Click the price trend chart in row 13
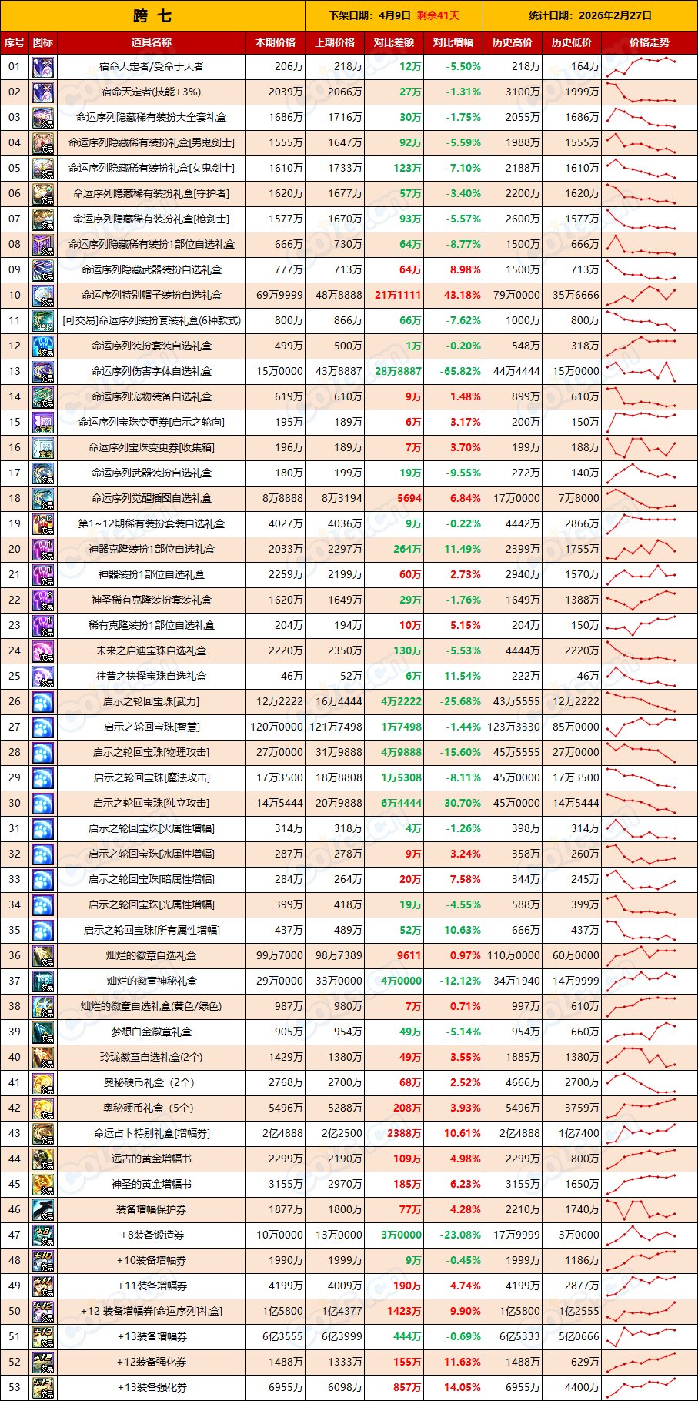This screenshot has height=1401, width=698. 641,372
